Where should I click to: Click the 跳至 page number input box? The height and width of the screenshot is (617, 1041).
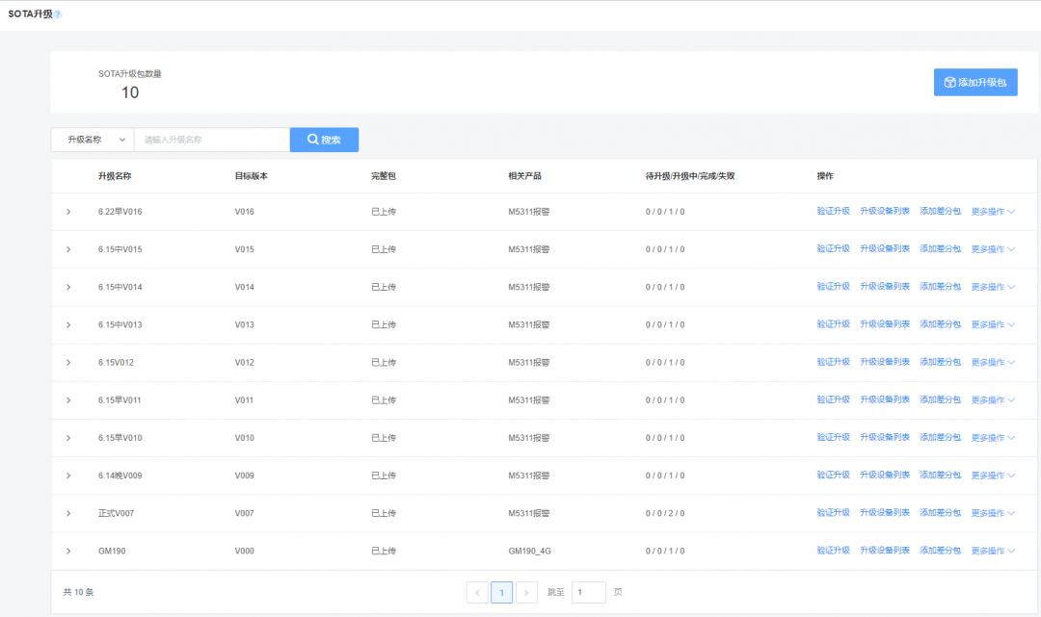(588, 592)
